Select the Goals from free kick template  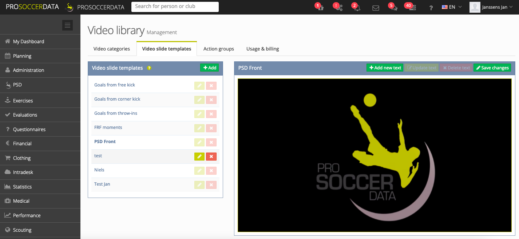click(x=115, y=85)
